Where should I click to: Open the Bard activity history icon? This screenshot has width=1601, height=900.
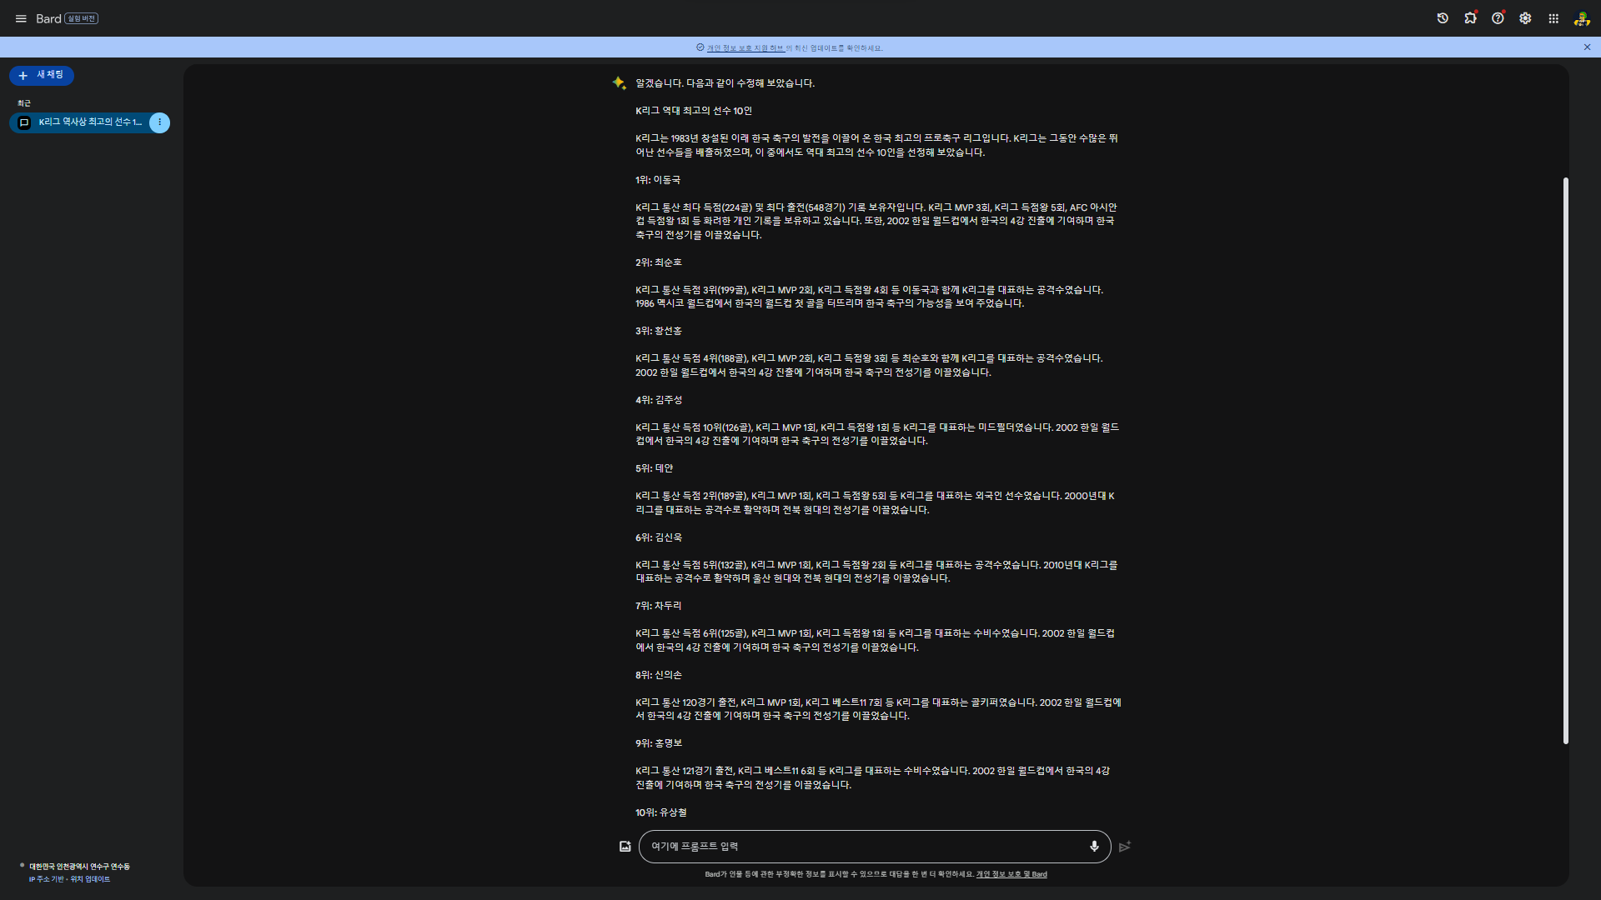click(x=1443, y=18)
